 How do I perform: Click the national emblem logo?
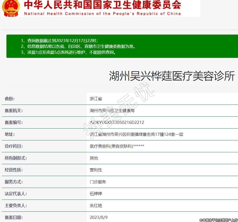11,8
